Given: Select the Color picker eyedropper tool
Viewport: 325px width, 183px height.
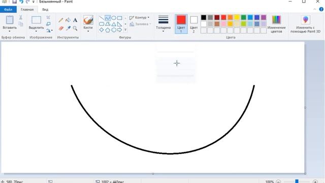Looking at the screenshot, I should coord(68,28).
